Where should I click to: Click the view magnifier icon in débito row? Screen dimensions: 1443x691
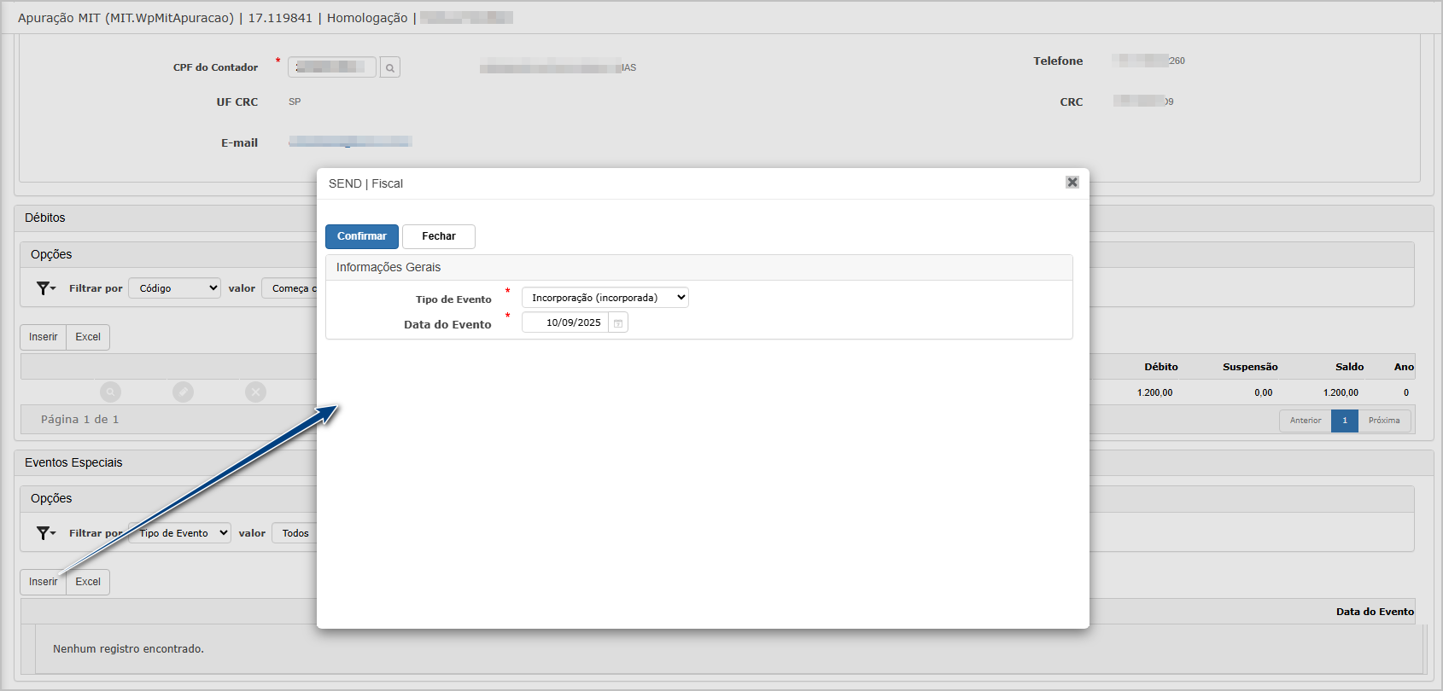click(110, 392)
